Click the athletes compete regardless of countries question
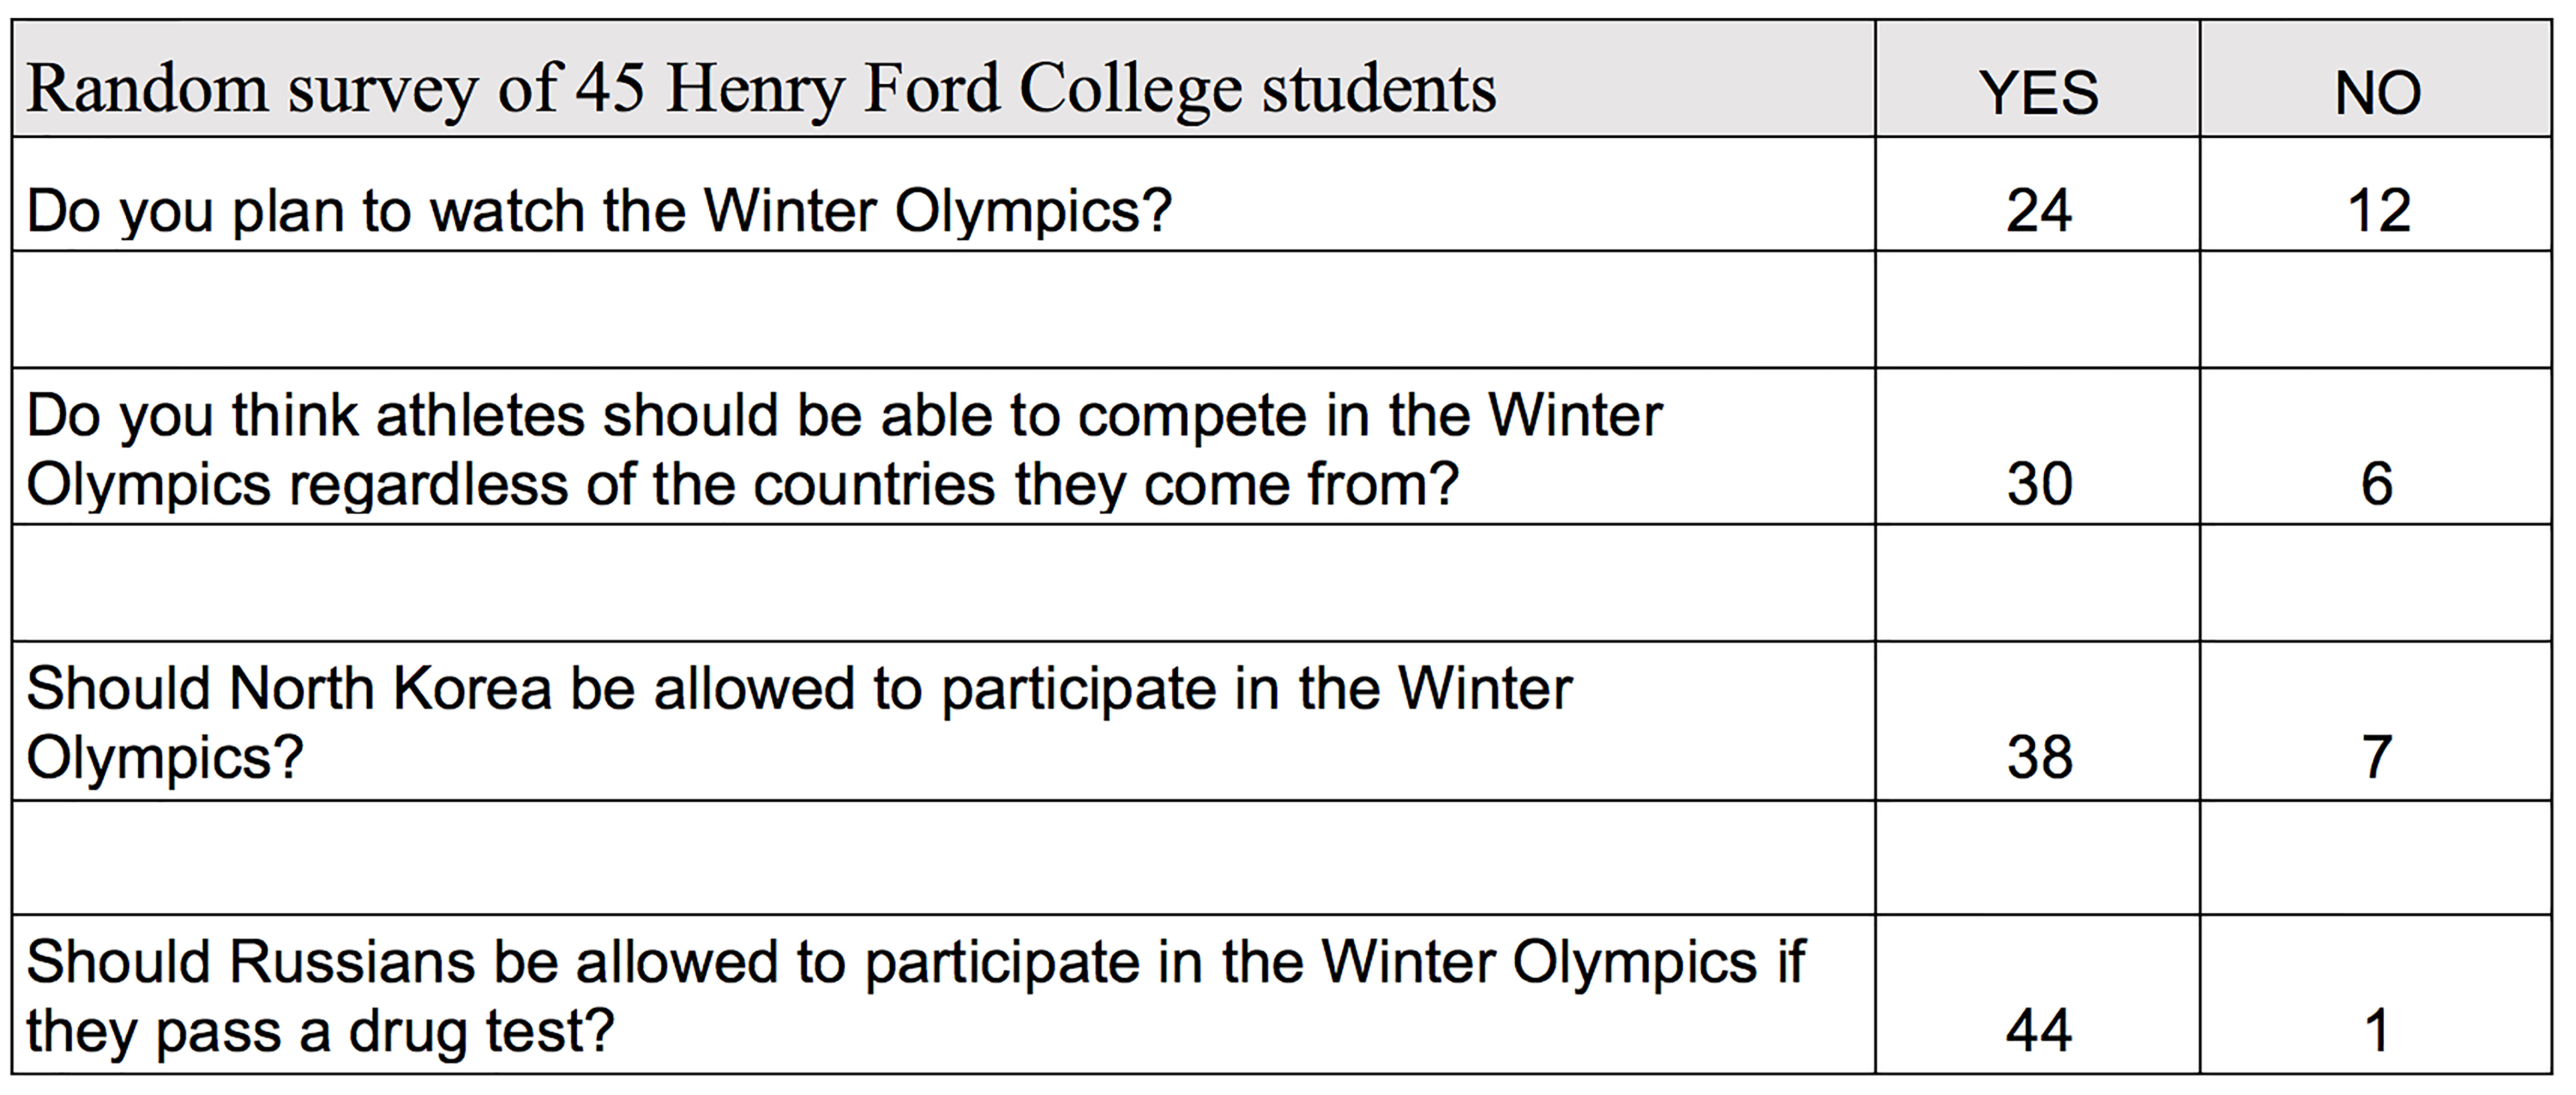 (x=943, y=446)
